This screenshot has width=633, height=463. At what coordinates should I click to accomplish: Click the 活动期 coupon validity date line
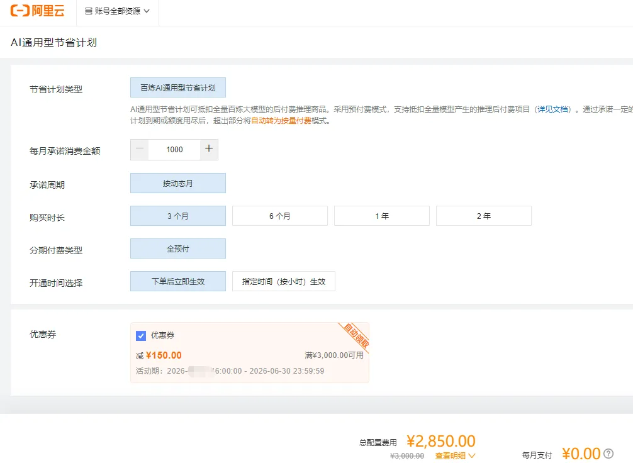pos(230,371)
